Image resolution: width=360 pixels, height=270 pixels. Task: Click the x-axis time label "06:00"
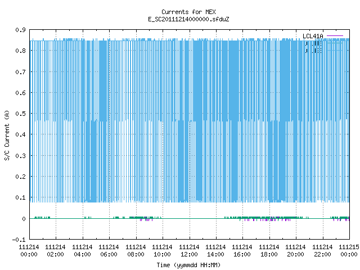tap(109, 254)
